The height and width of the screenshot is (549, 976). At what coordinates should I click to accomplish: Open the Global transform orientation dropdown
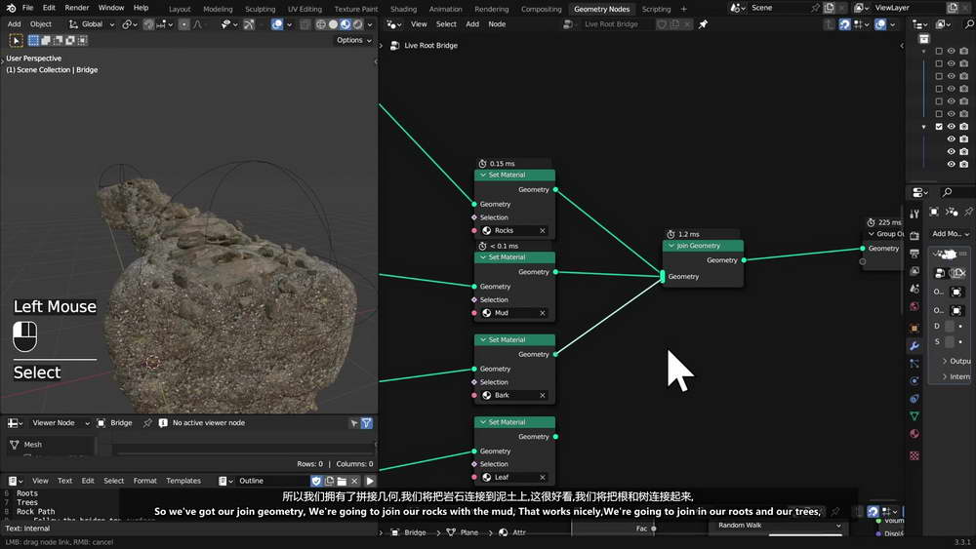[92, 24]
